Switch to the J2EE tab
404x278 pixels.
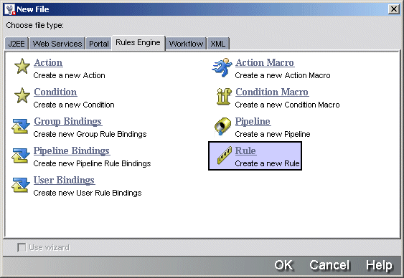click(17, 44)
